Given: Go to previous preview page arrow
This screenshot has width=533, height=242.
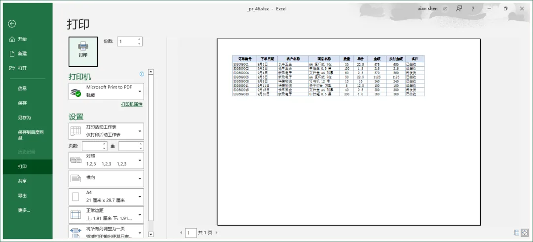Looking at the screenshot, I should pyautogui.click(x=181, y=233).
